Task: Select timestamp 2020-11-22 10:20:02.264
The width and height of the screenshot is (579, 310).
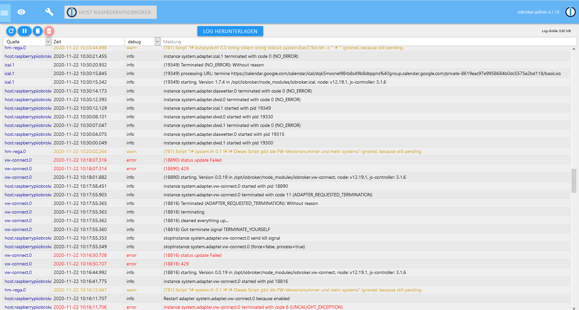Action: click(80, 151)
